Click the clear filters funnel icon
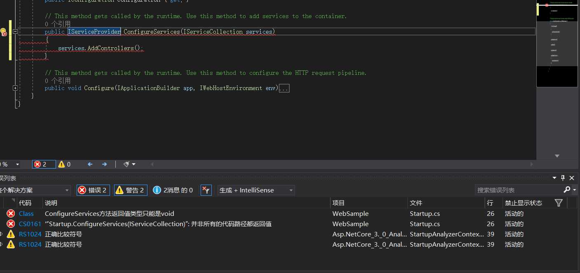580x273 pixels. [x=206, y=190]
